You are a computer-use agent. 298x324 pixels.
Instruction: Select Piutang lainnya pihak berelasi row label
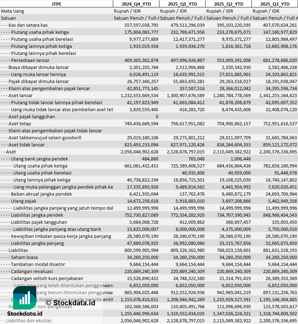tap(43, 53)
